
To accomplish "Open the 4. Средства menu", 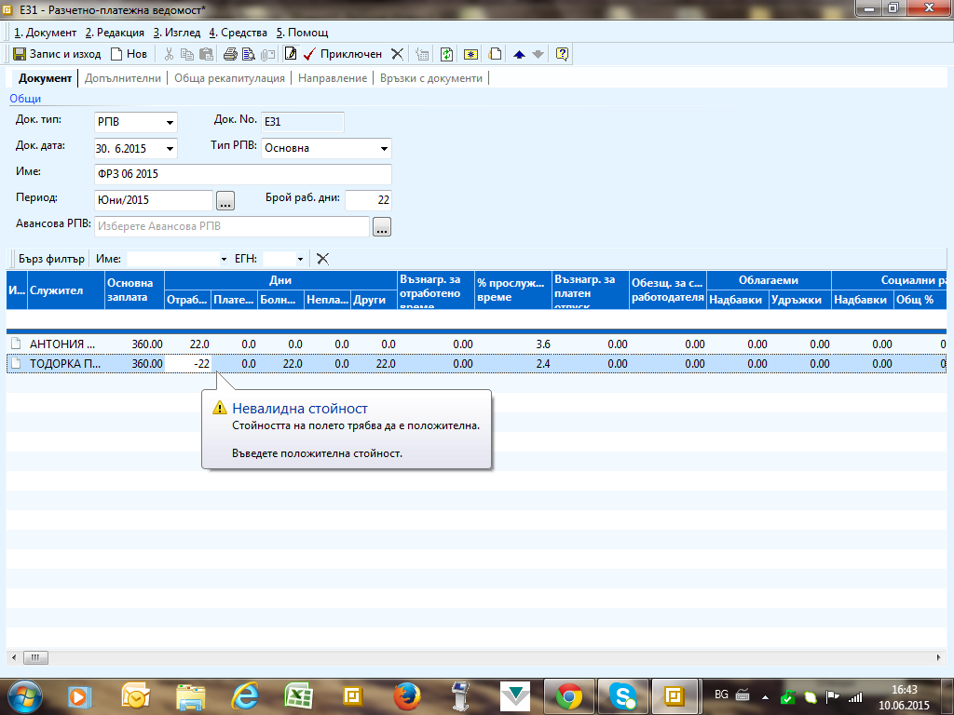I will pyautogui.click(x=238, y=33).
